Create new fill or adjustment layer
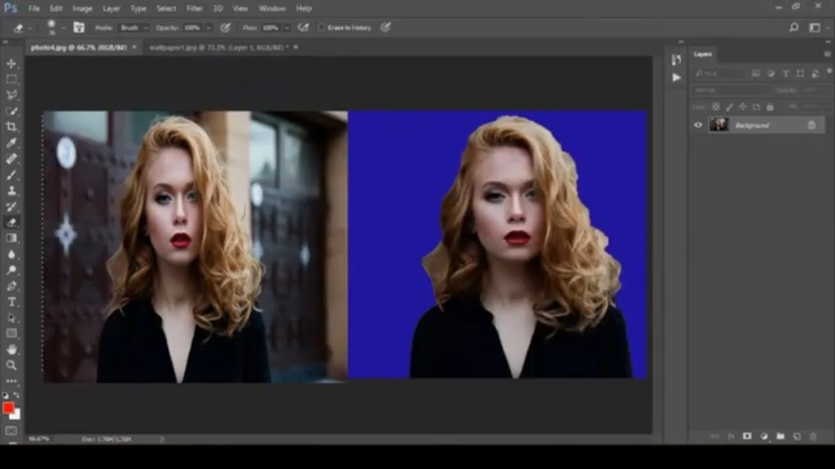The image size is (835, 469). click(x=764, y=436)
